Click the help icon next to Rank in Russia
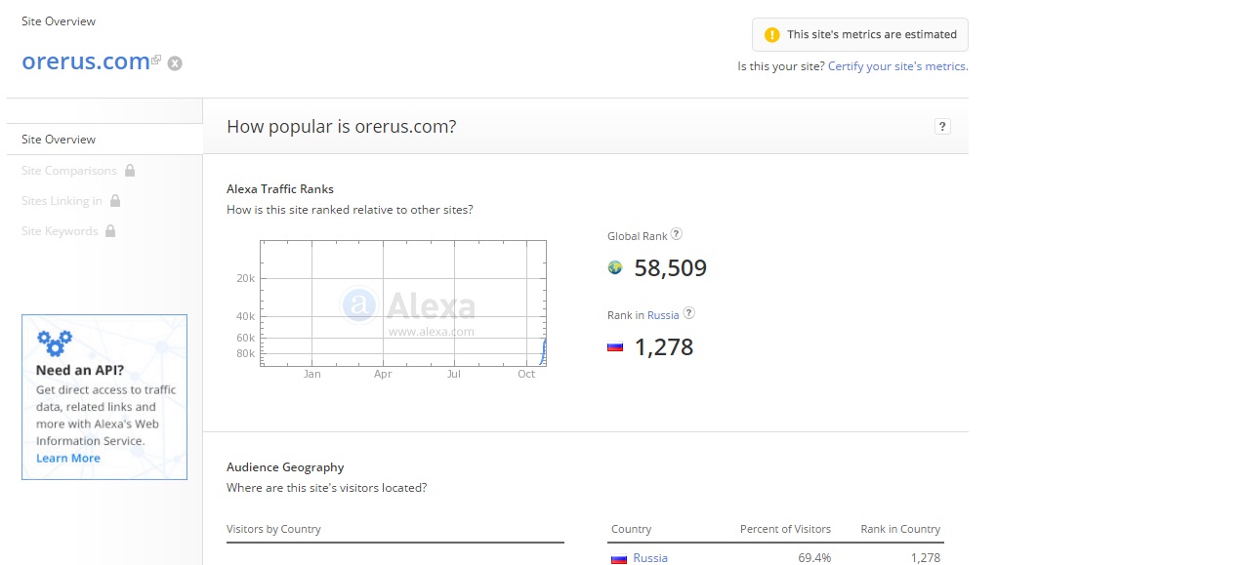1245x565 pixels. 688,313
